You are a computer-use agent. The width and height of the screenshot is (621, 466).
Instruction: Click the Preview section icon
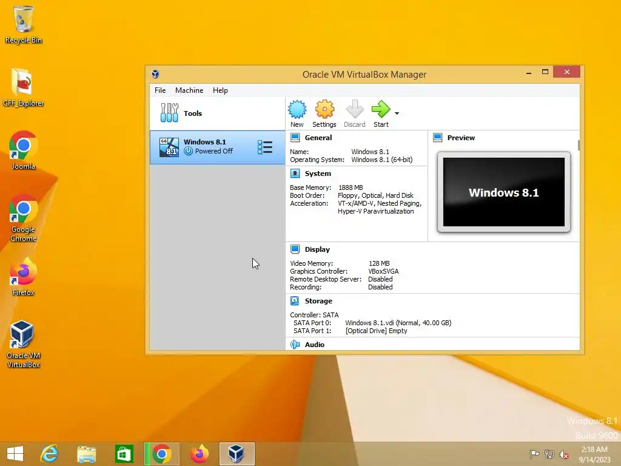(438, 138)
